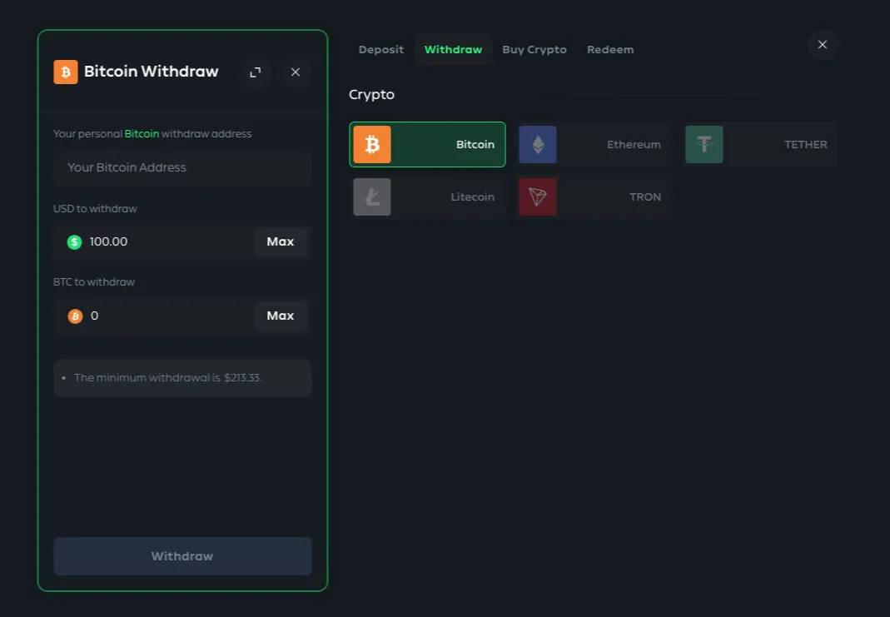Screen dimensions: 890x617
Task: Switch to the Deposit tab
Action: [x=380, y=49]
